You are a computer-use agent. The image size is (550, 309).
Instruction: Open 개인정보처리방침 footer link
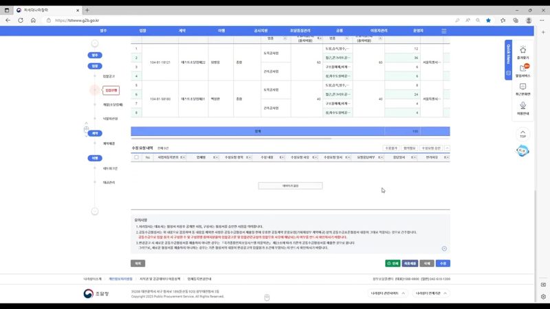click(x=120, y=279)
